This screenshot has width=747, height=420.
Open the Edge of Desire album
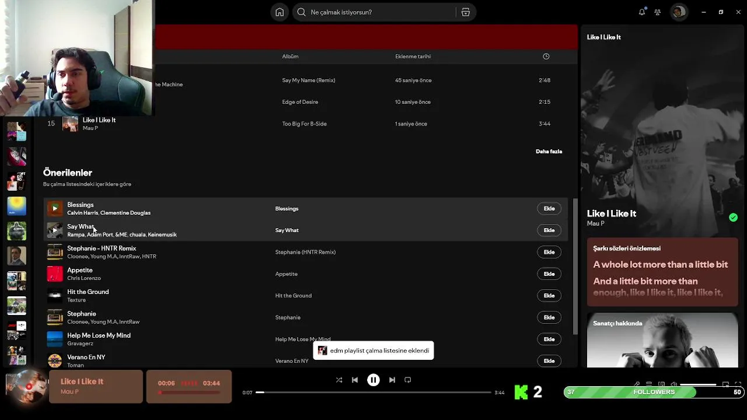click(300, 102)
